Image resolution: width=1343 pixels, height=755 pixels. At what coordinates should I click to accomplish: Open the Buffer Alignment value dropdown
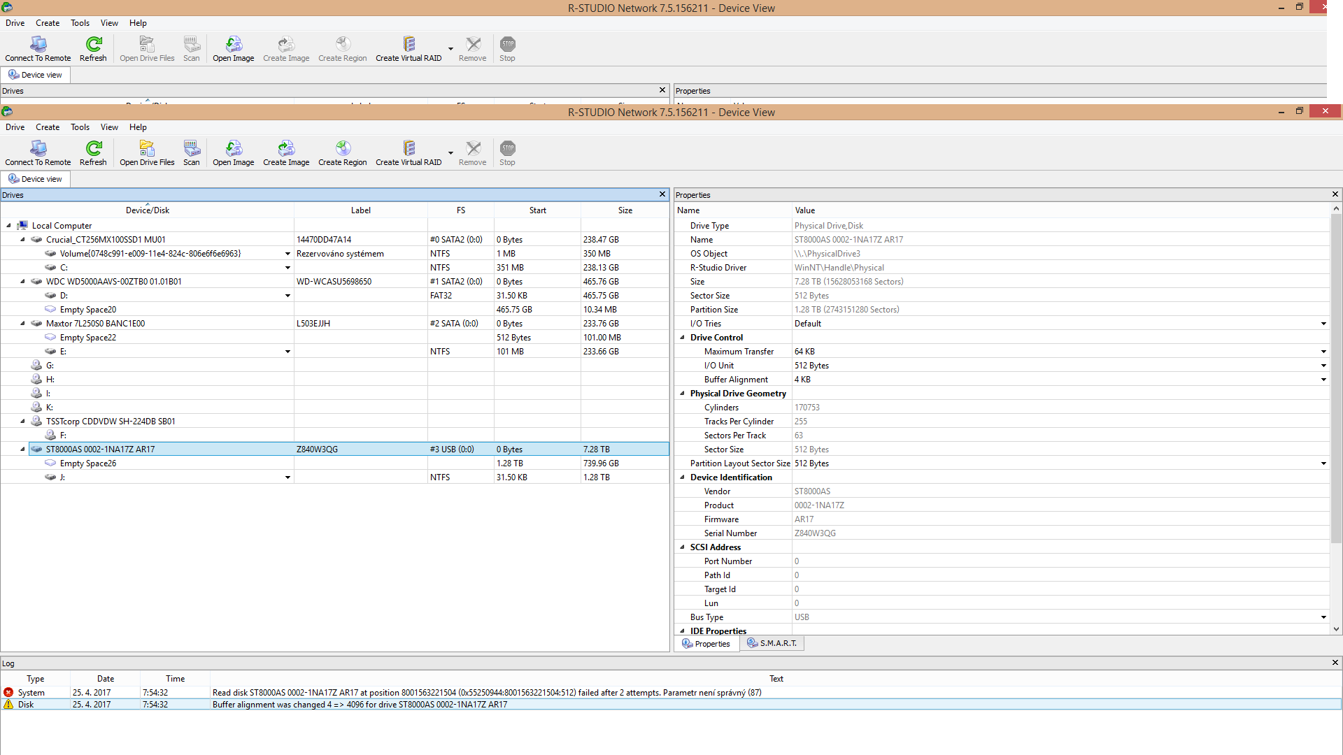click(1323, 380)
